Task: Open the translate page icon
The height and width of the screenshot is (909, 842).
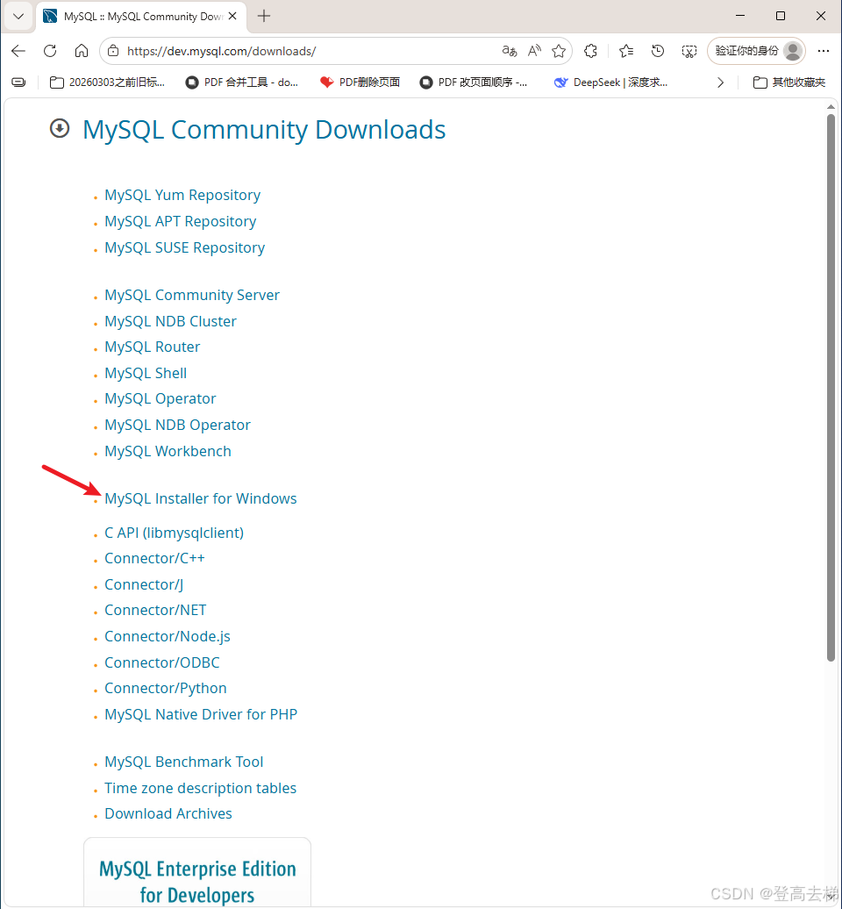Action: click(510, 51)
